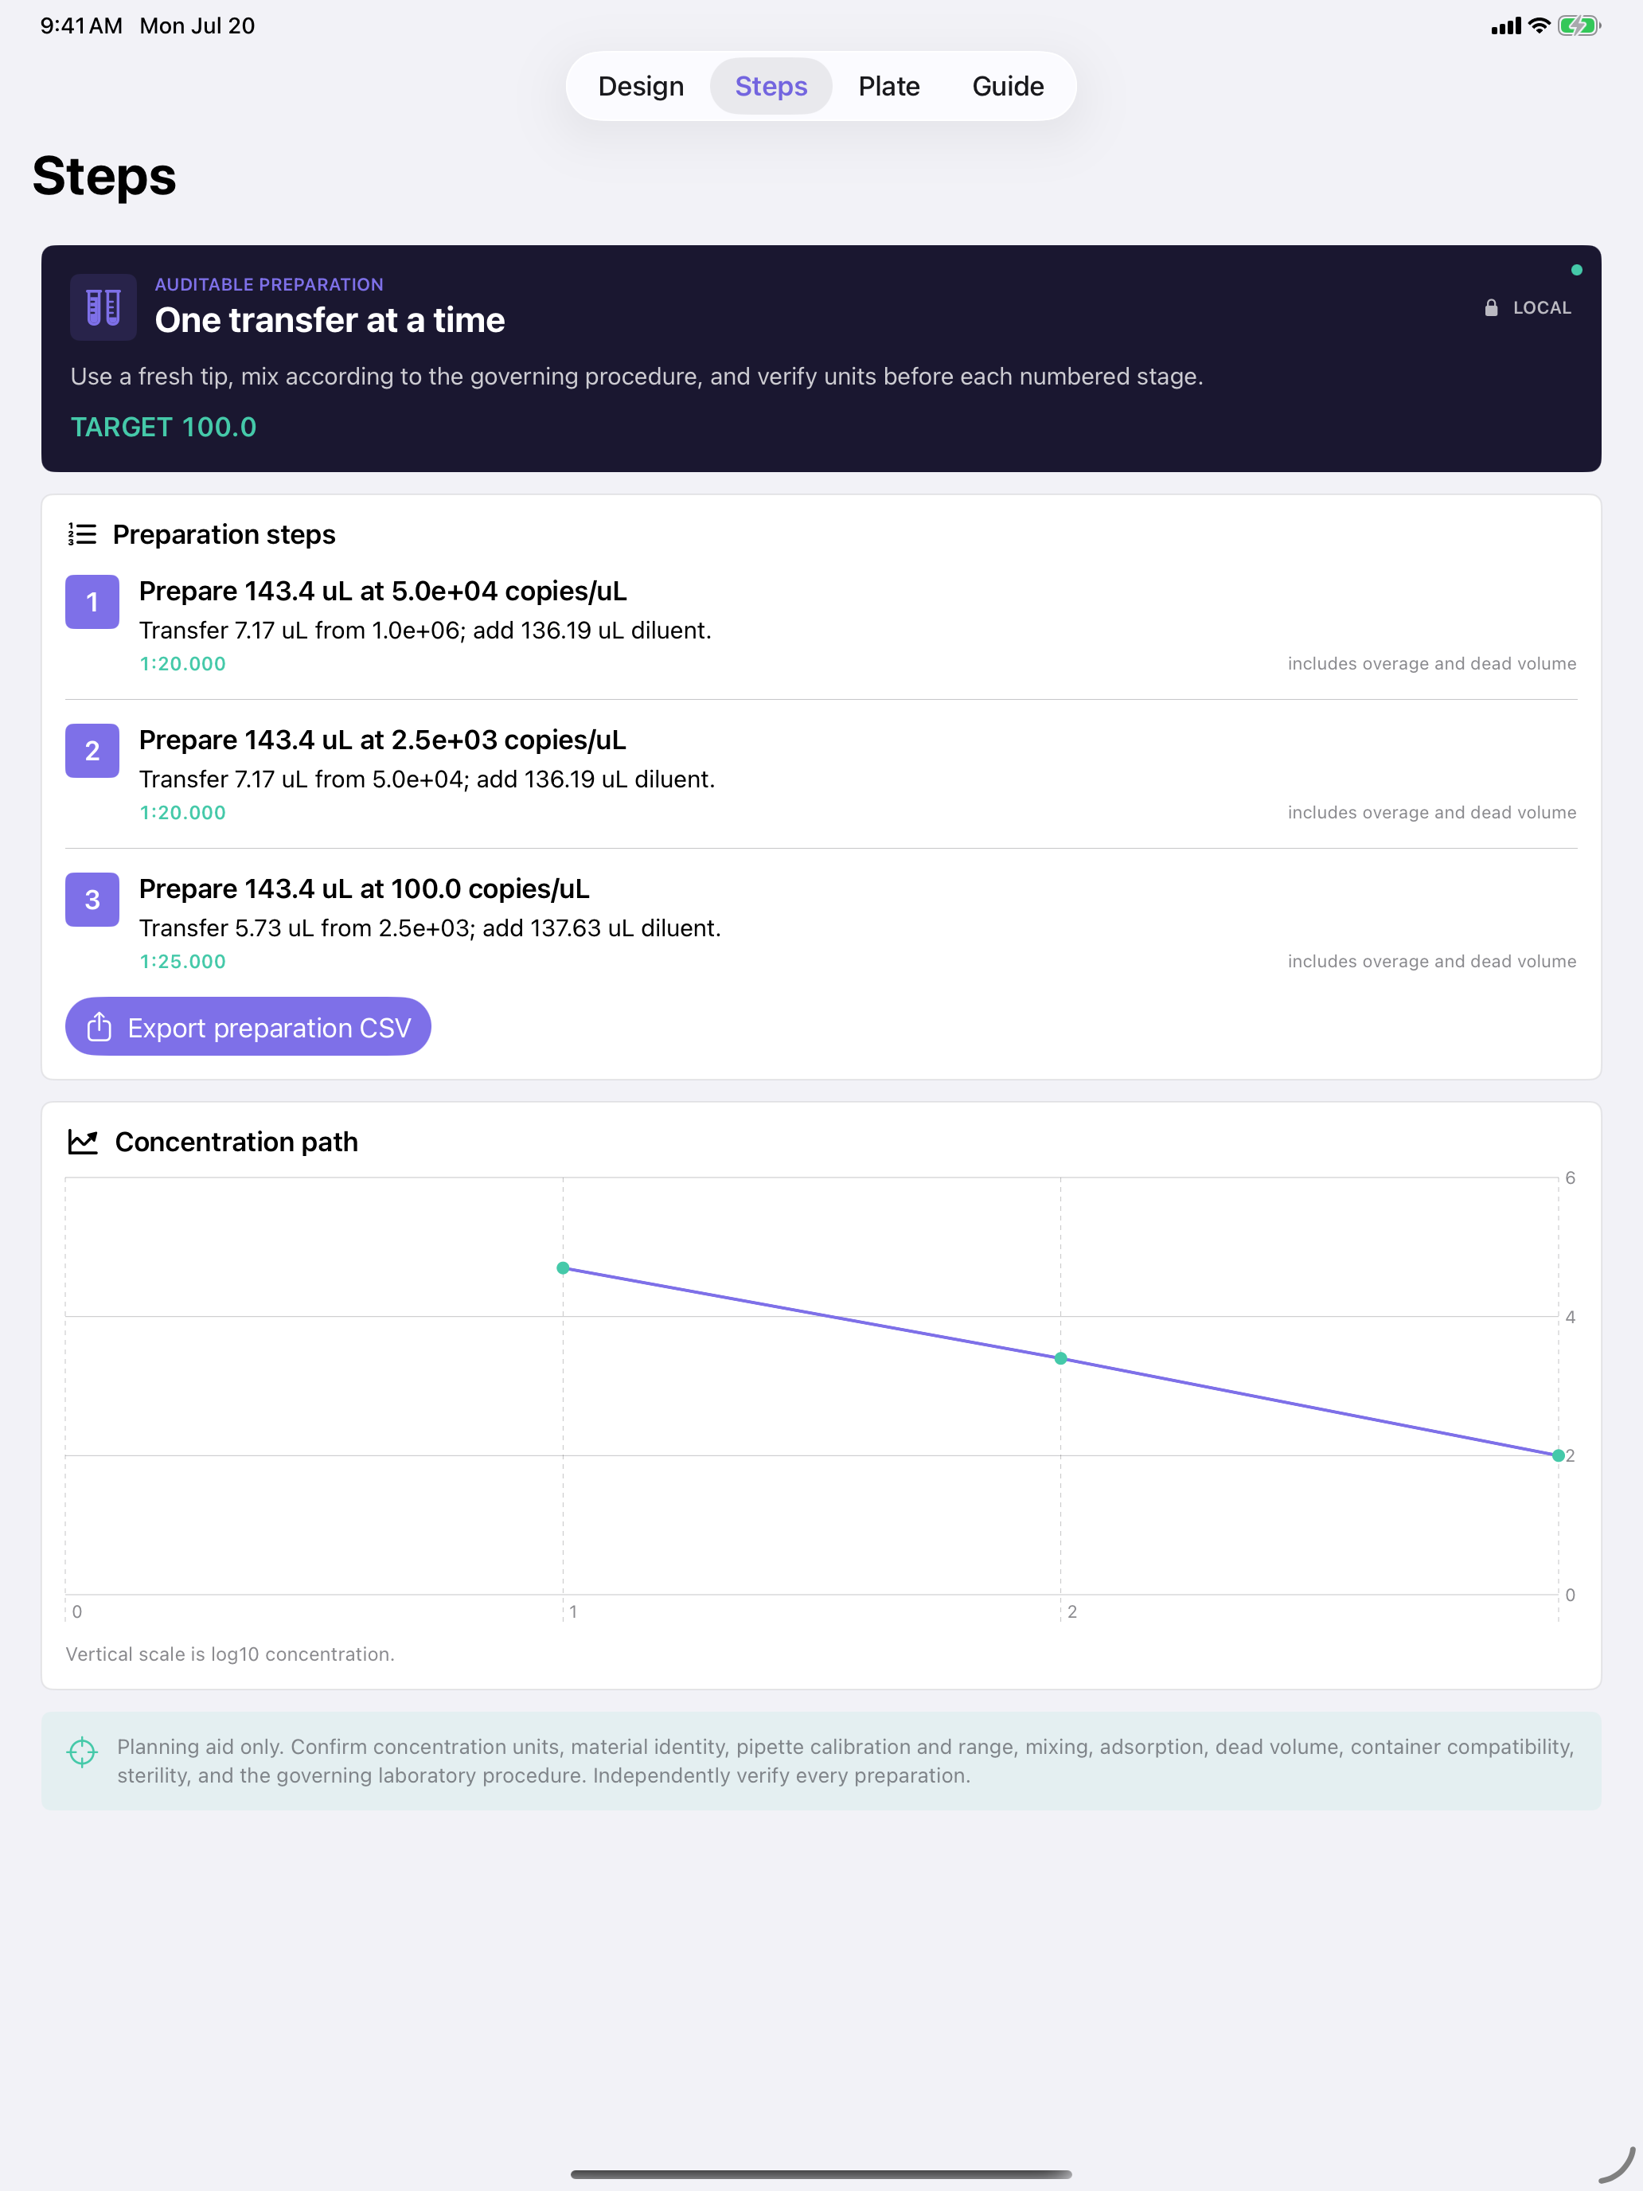Click the chart icon beside Concentration path
1643x2191 pixels.
84,1142
